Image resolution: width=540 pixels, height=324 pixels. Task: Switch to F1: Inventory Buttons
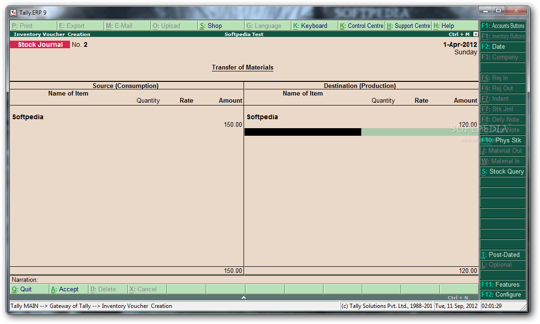[503, 36]
